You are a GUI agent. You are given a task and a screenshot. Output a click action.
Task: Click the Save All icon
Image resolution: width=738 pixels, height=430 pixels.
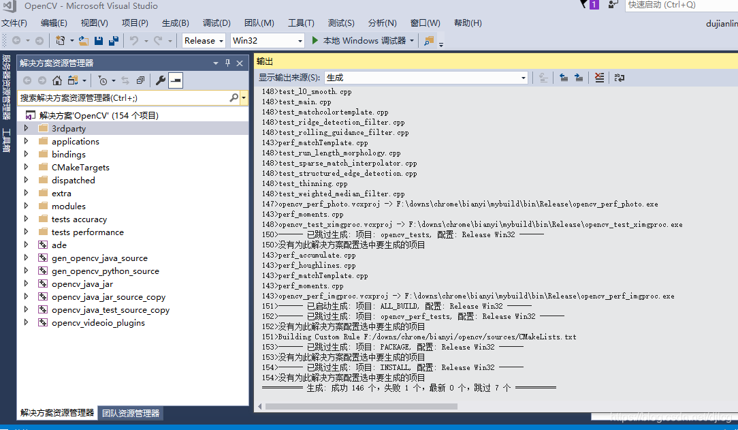113,41
